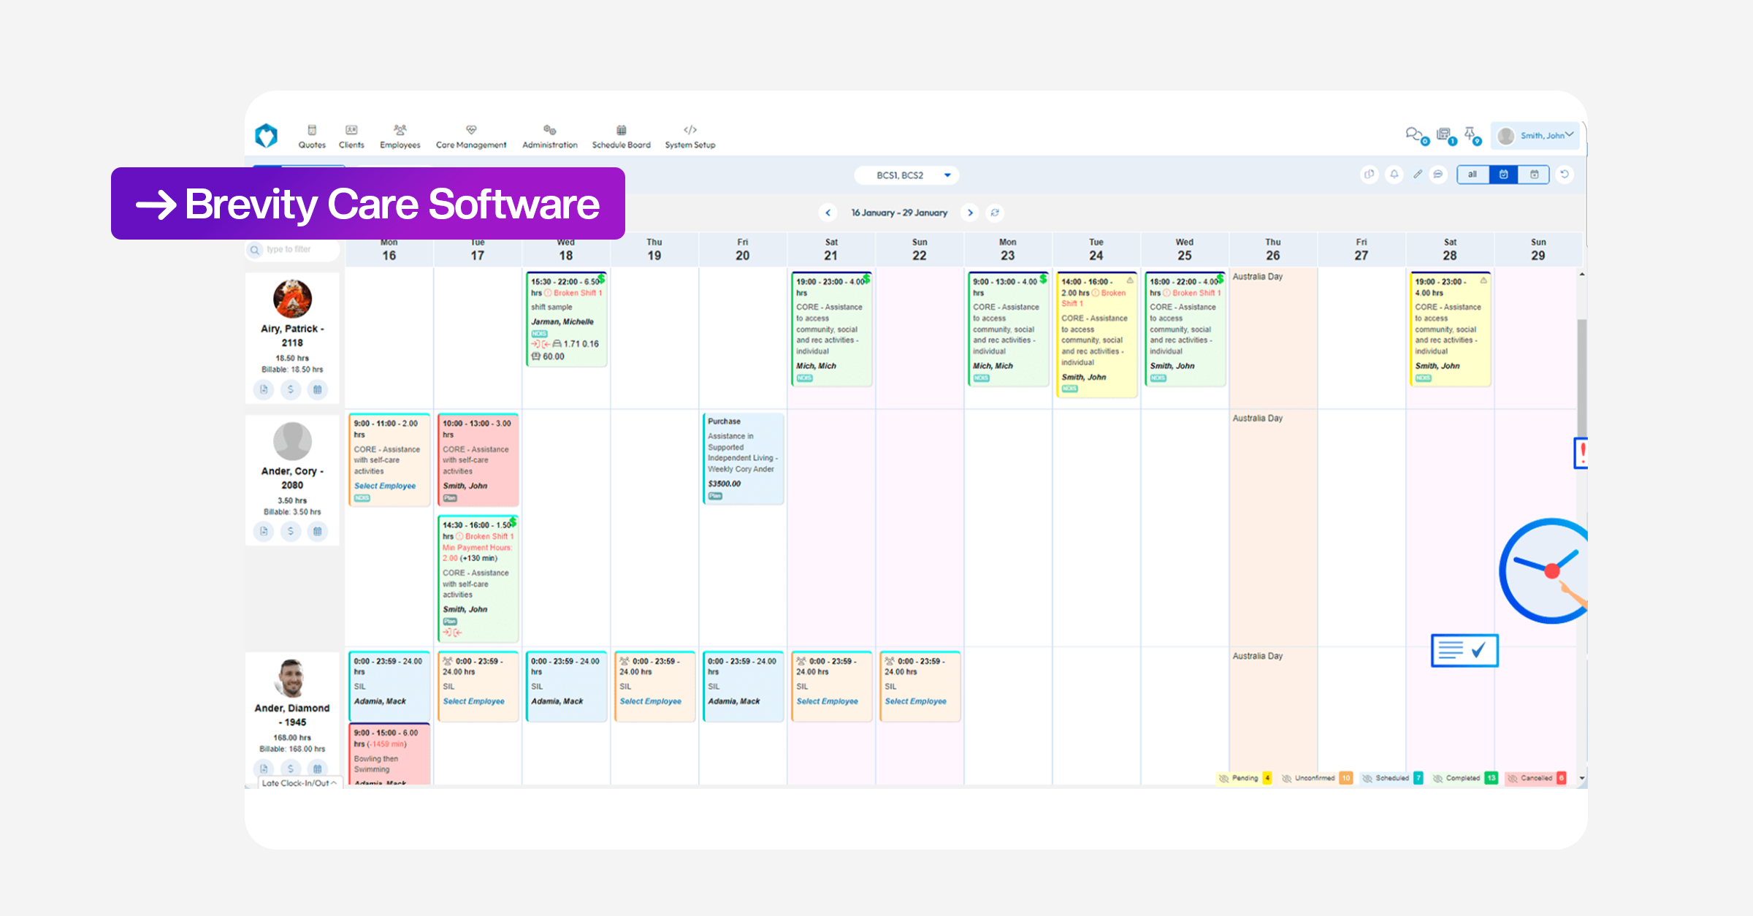Expand the Late Clock-In/Out panel
1753x916 pixels.
click(299, 783)
